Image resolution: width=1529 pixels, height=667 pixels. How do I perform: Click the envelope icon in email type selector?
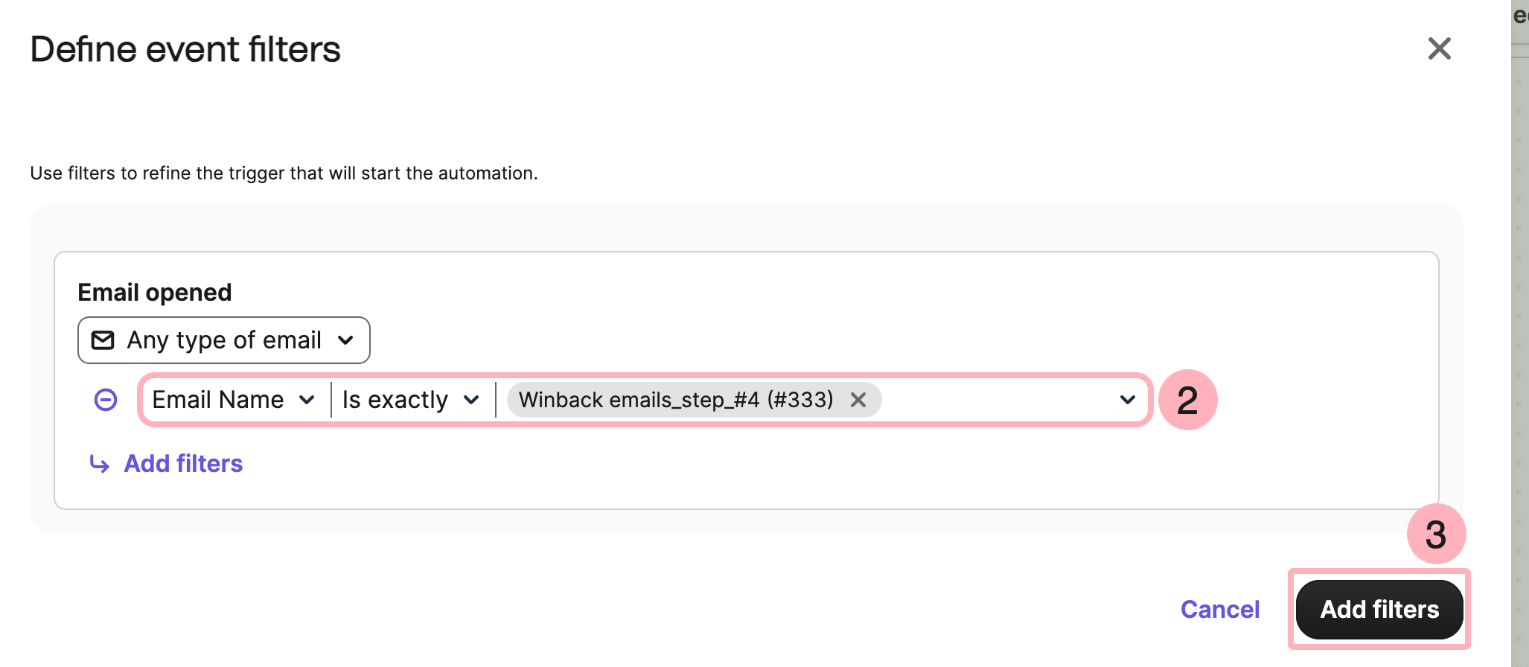click(103, 340)
